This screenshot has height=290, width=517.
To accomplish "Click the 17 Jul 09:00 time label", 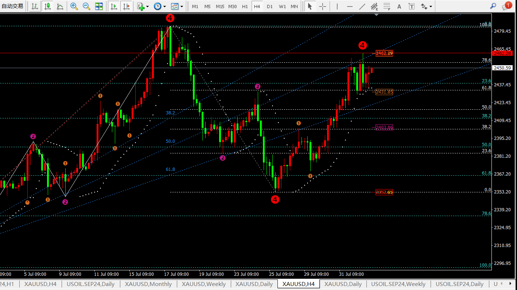I will 176,274.
